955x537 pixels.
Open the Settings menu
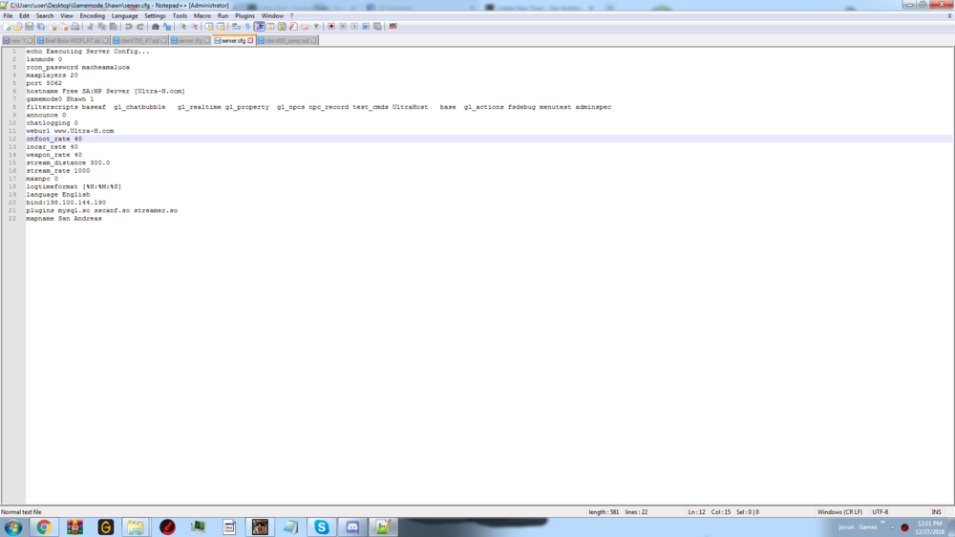(155, 16)
